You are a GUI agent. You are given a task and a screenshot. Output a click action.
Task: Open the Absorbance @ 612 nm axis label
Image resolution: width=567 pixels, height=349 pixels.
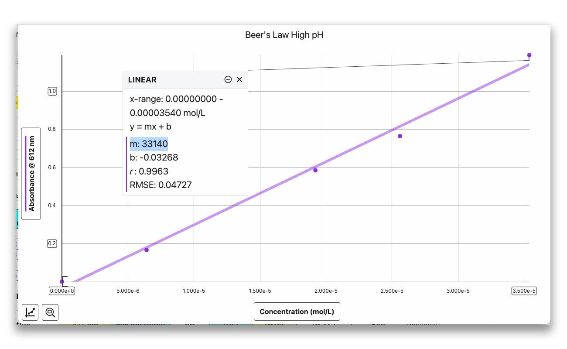pyautogui.click(x=31, y=174)
